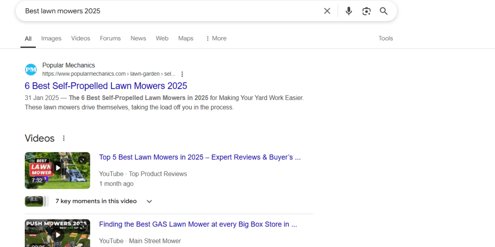Click the Popular Mechanics PM favicon

31,70
